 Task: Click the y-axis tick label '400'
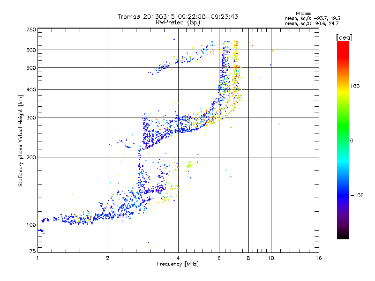pyautogui.click(x=31, y=90)
